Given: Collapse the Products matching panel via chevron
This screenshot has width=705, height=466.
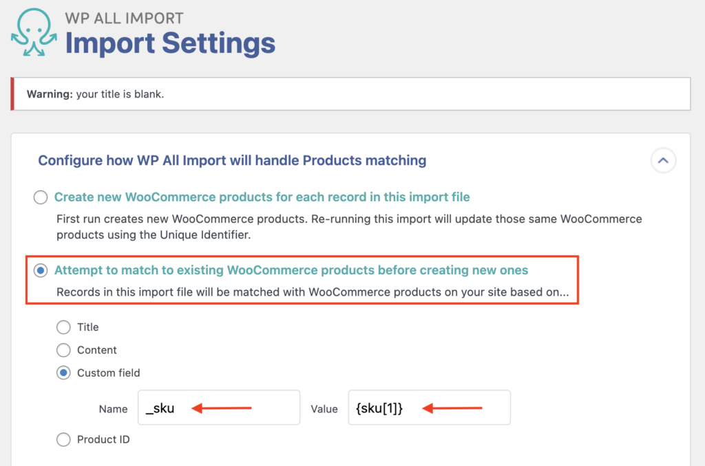Looking at the screenshot, I should [663, 160].
